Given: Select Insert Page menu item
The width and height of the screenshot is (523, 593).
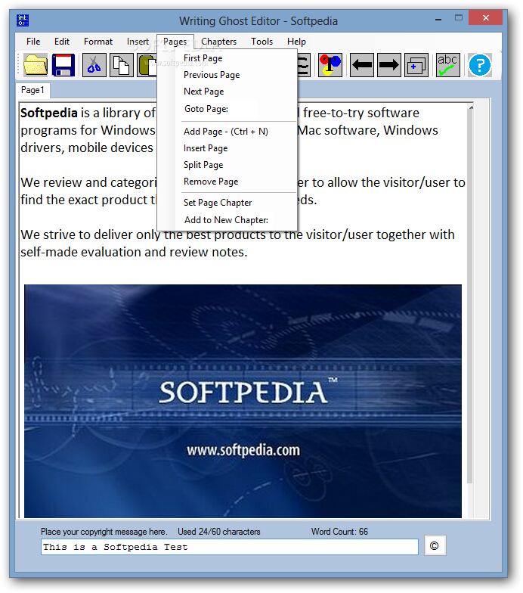Looking at the screenshot, I should pyautogui.click(x=227, y=148).
